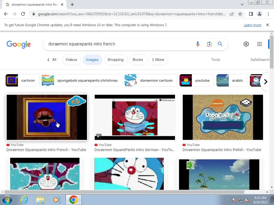Screen dimensions: 274x205
Task: Open the framed Mario head thumbnail
Action: 47,117
